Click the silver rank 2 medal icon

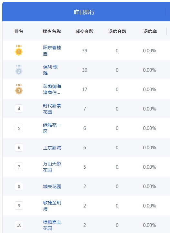pyautogui.click(x=19, y=70)
